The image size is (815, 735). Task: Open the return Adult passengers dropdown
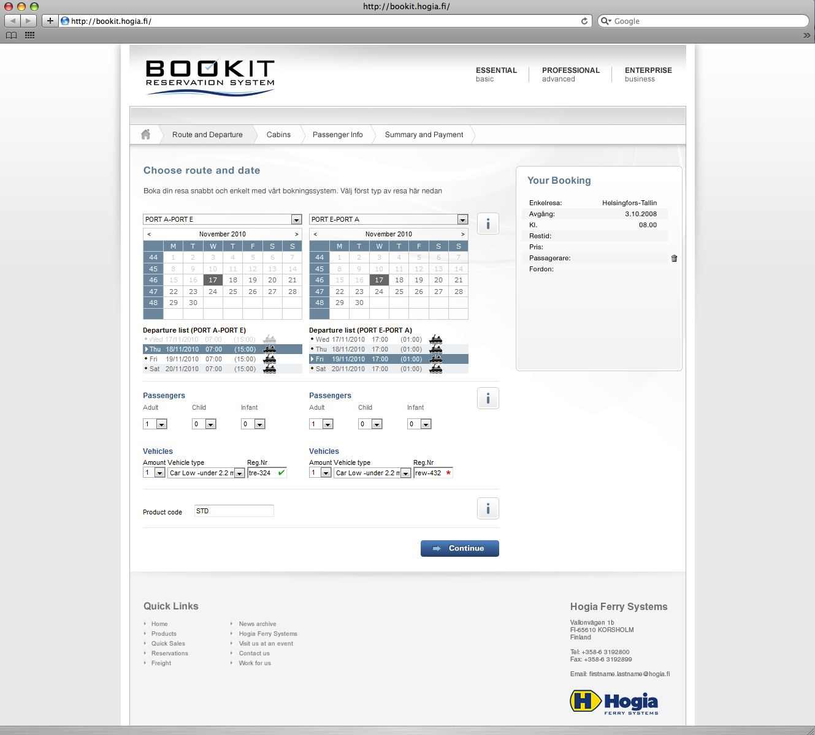point(321,424)
